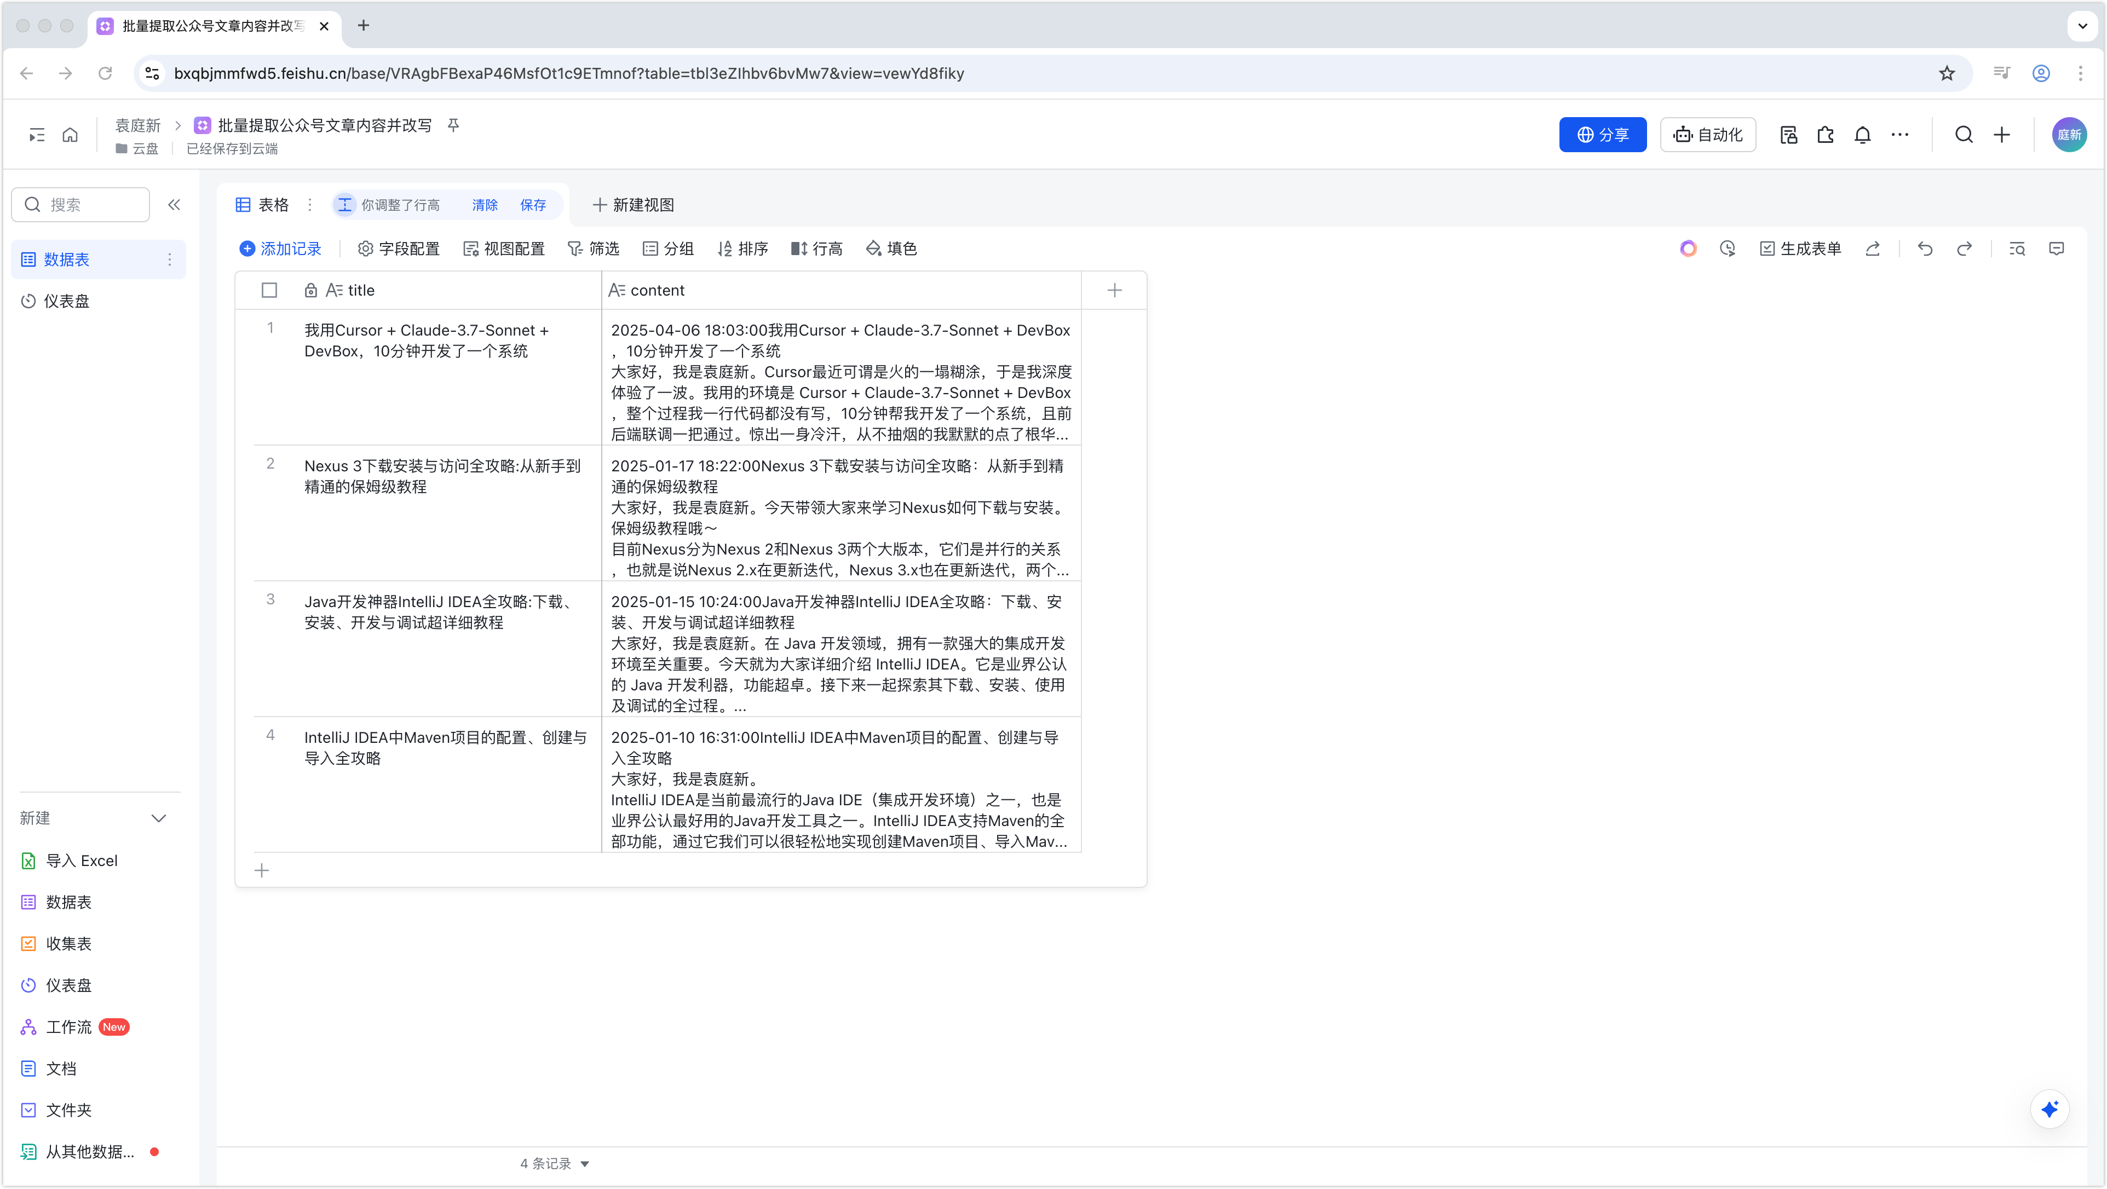The width and height of the screenshot is (2107, 1189).
Task: Open the 填色 fill color tool
Action: [891, 249]
